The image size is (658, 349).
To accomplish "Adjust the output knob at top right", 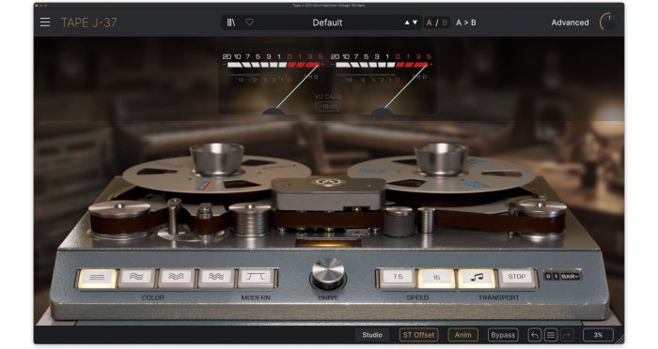I will coord(608,22).
